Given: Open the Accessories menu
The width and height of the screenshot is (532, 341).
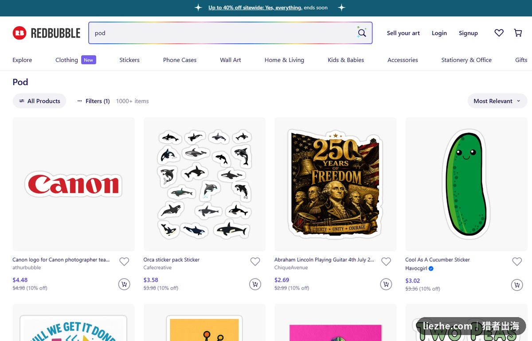Looking at the screenshot, I should pos(403,60).
